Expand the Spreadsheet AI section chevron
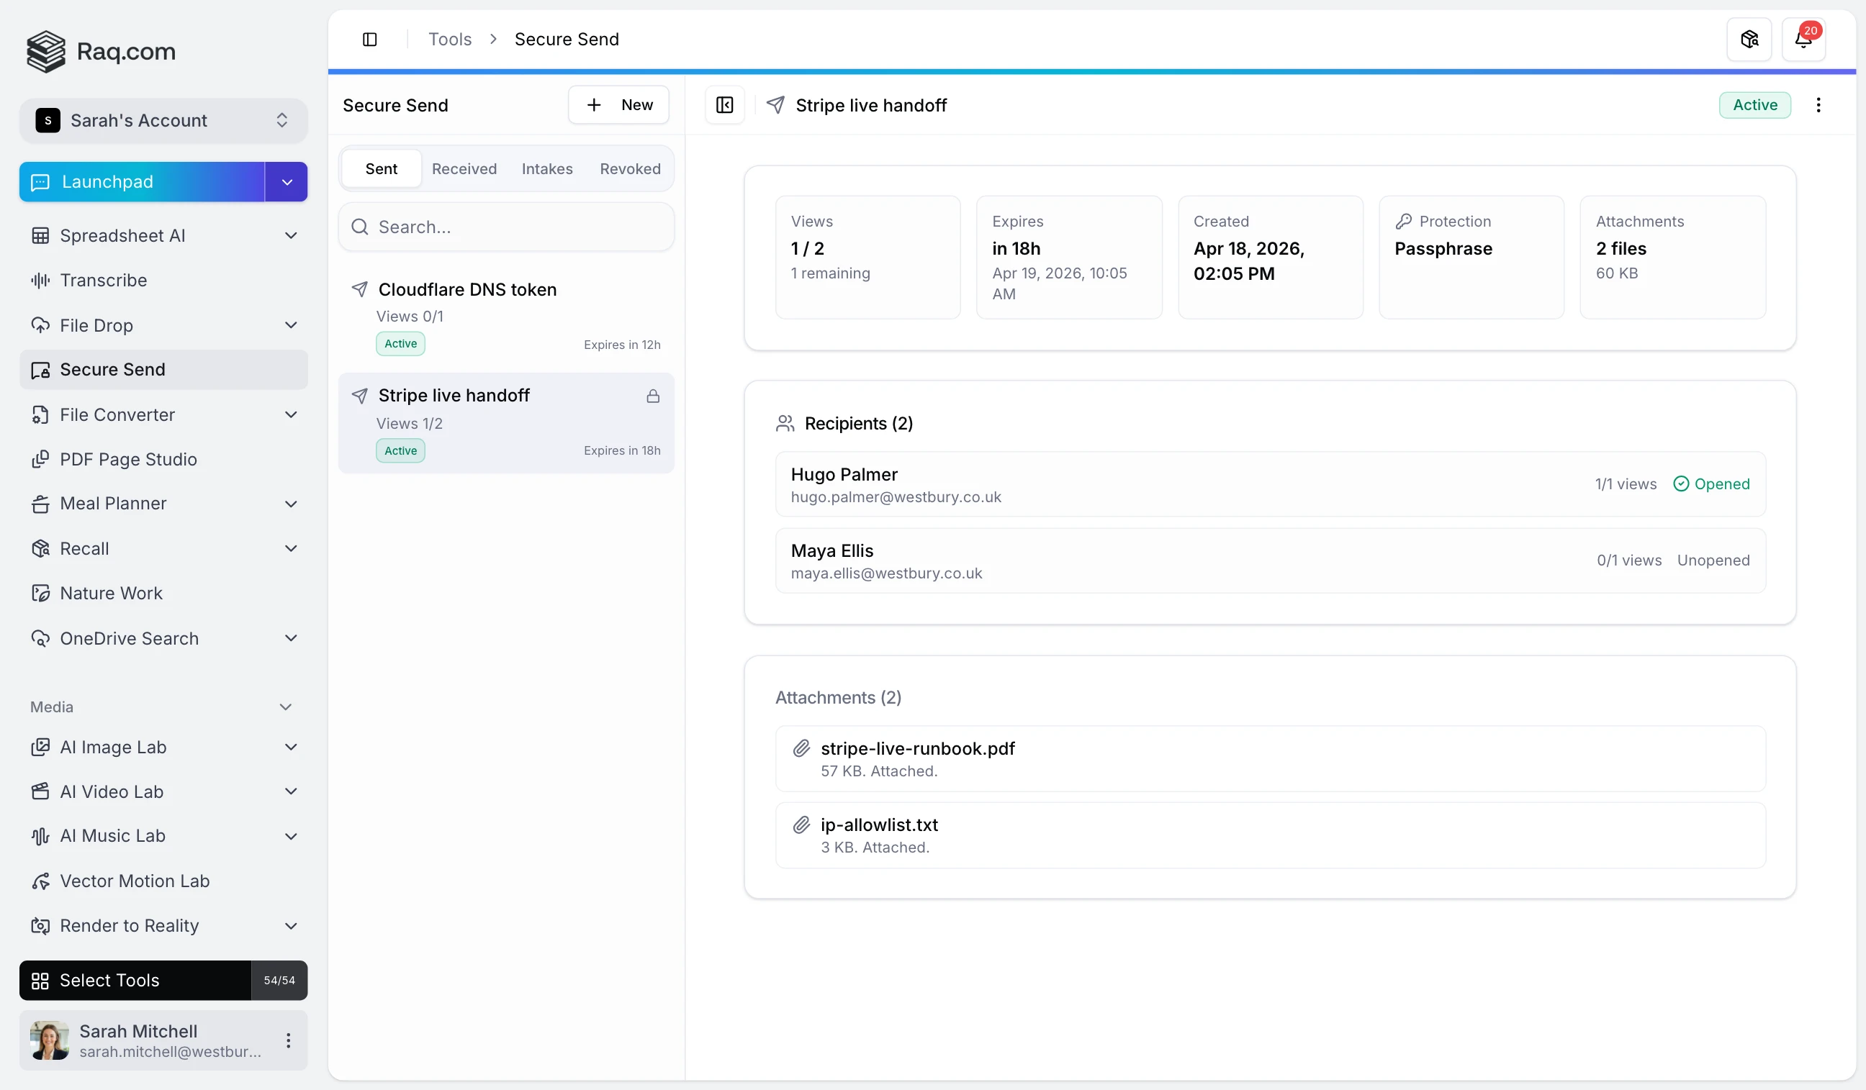Screen dimensions: 1866x1090 click(x=291, y=235)
